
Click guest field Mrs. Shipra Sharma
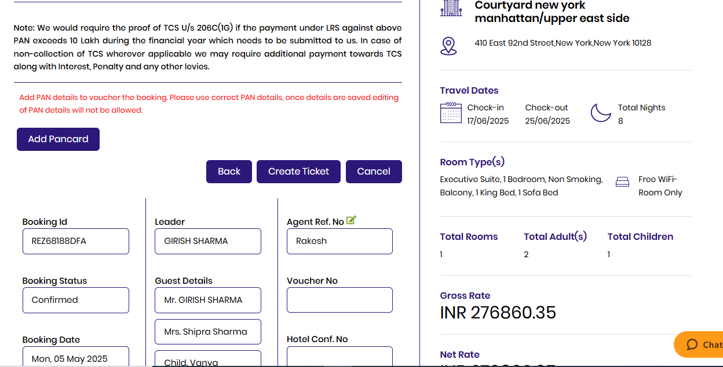(208, 332)
